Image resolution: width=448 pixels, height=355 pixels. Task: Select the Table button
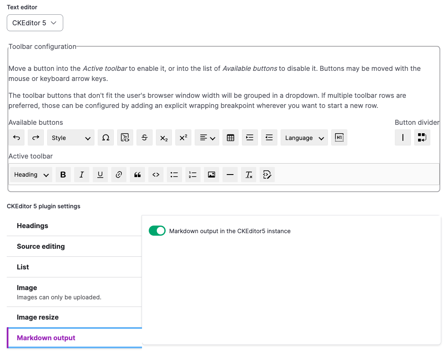[x=231, y=137]
